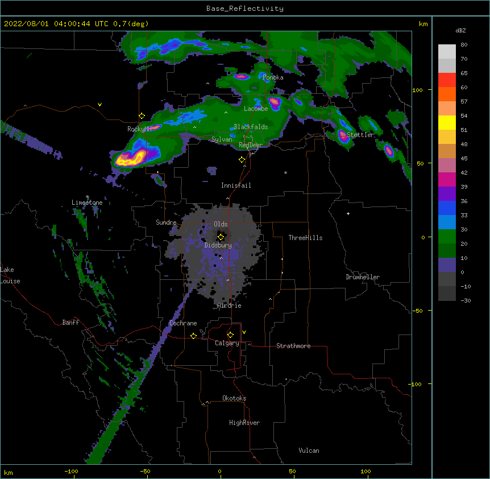Select the asterisk marker above Limestone label
The height and width of the screenshot is (479, 490).
pos(88,197)
